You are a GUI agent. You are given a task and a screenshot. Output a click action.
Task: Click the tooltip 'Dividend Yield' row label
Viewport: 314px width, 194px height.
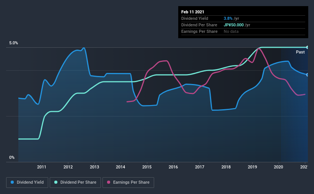click(195, 18)
